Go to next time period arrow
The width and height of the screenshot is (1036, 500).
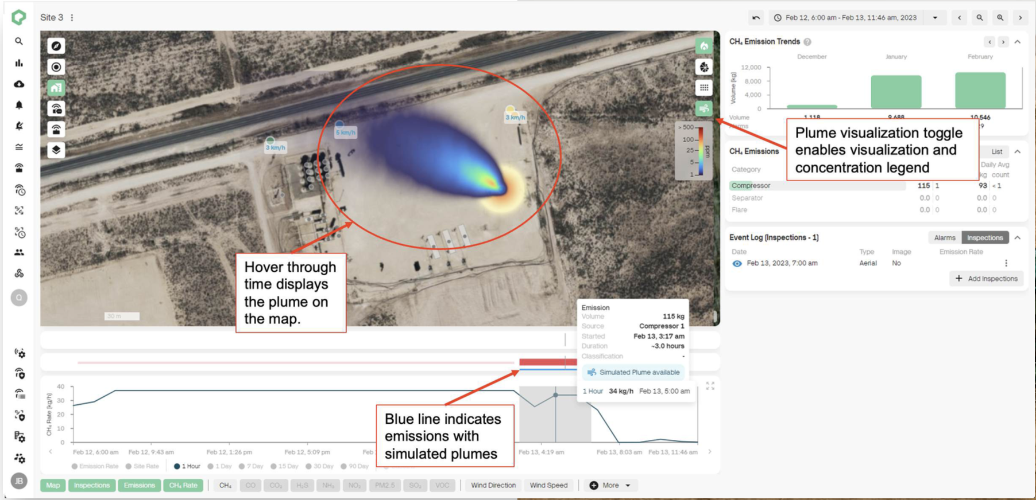[x=1020, y=18]
